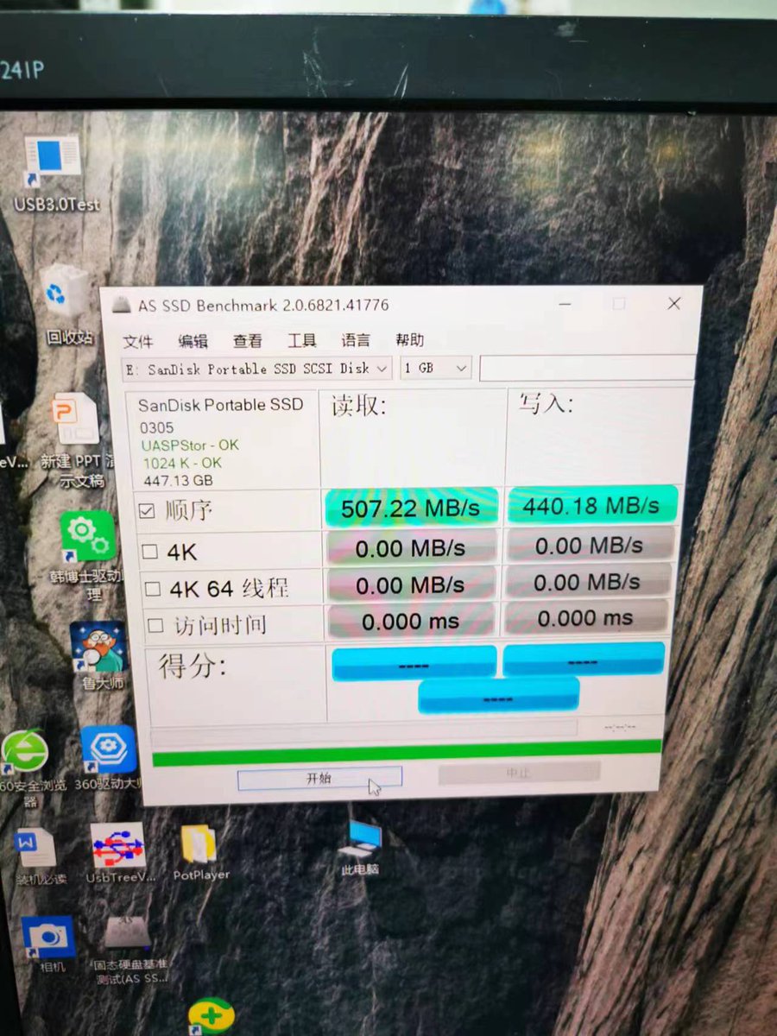Click the 写入 write column header
This screenshot has width=777, height=1036.
pos(546,403)
